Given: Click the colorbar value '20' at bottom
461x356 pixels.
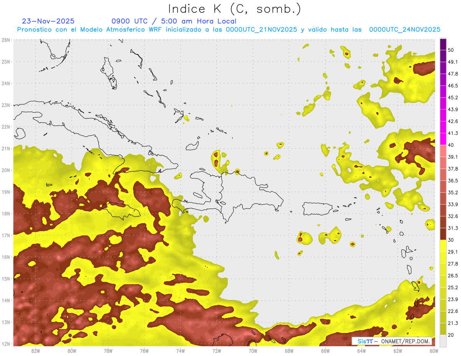Looking at the screenshot, I should point(451,335).
